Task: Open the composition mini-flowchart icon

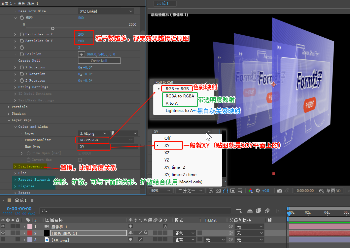Action: [x=239, y=210]
